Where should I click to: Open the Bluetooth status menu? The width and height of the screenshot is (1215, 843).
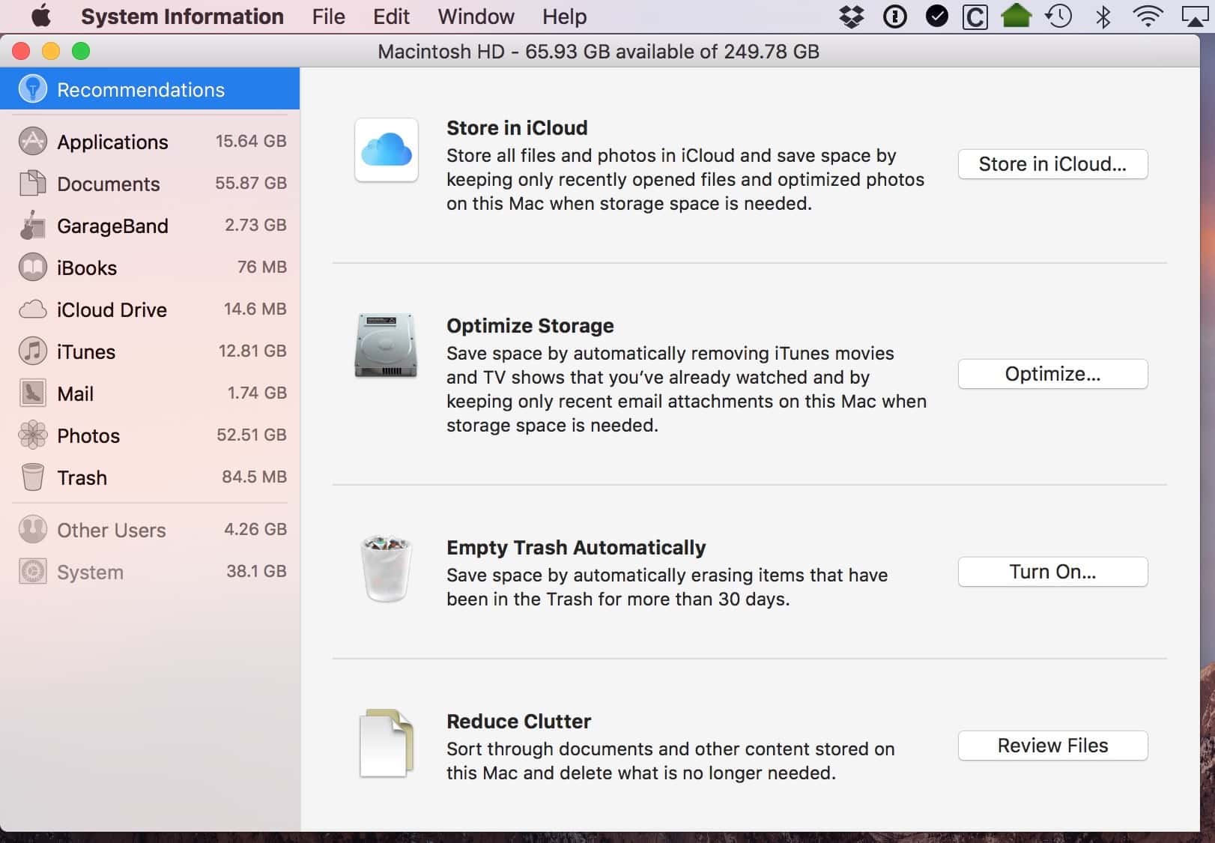tap(1103, 16)
